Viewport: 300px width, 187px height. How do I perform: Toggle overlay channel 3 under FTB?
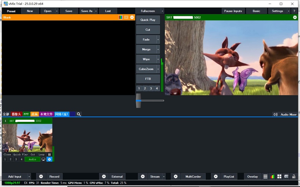click(x=151, y=88)
